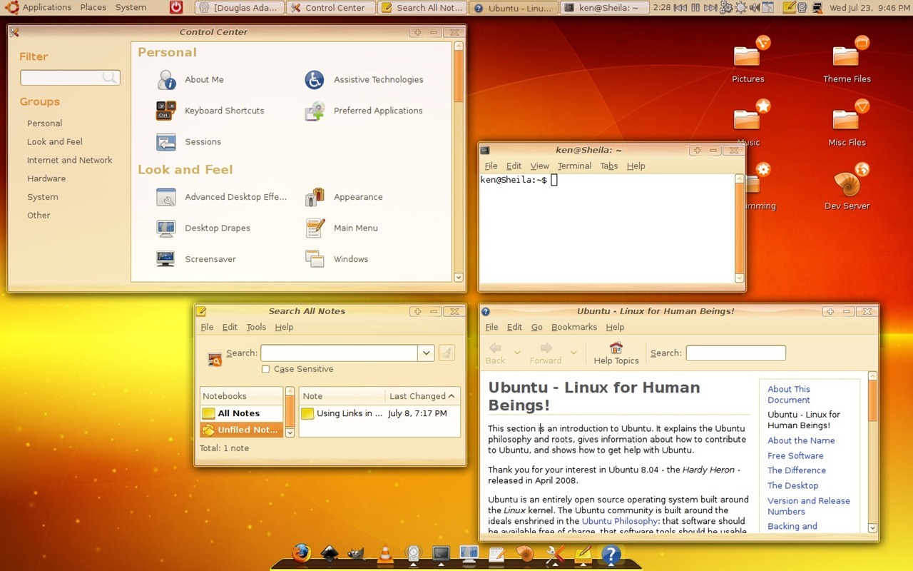
Task: Click the Search All Notes search field
Action: (339, 353)
